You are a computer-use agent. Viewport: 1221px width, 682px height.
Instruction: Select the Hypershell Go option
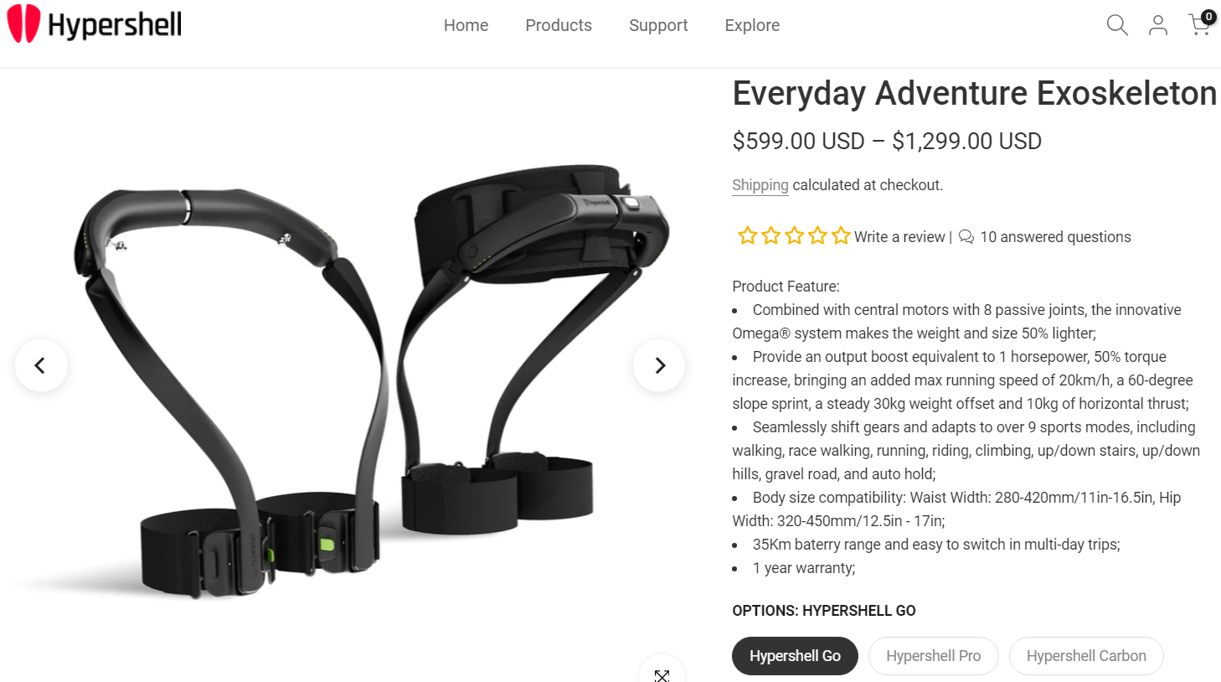pos(795,656)
